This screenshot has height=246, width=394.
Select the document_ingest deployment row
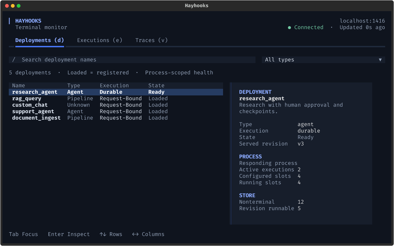116,118
